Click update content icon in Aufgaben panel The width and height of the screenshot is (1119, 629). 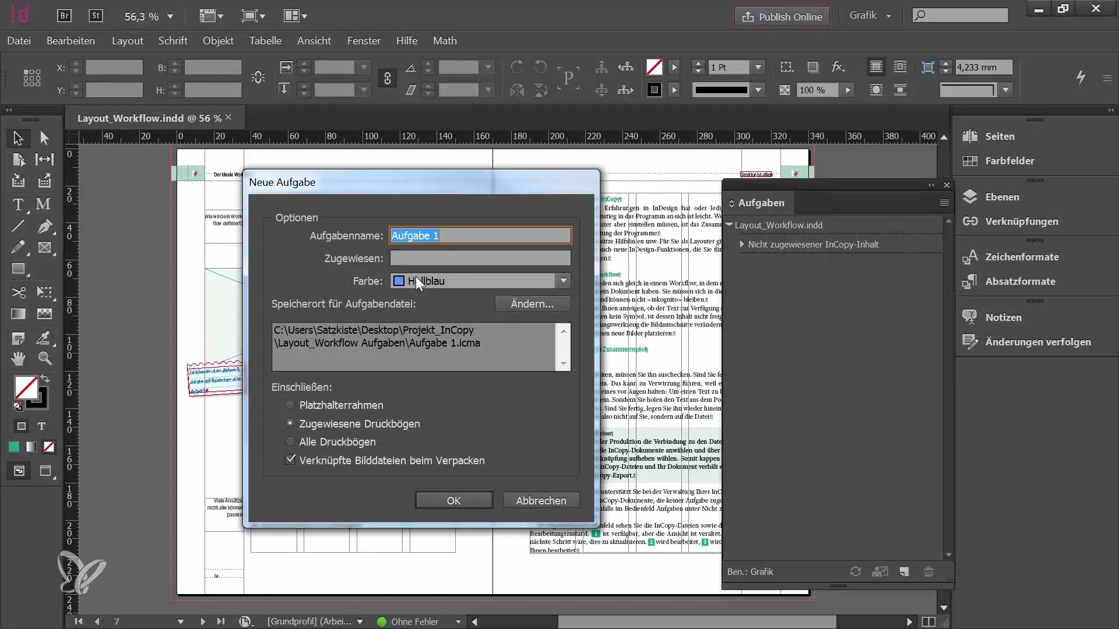coord(855,571)
